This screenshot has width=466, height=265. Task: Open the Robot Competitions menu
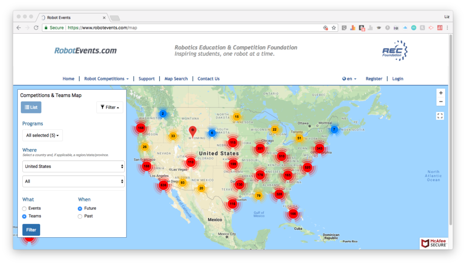106,78
